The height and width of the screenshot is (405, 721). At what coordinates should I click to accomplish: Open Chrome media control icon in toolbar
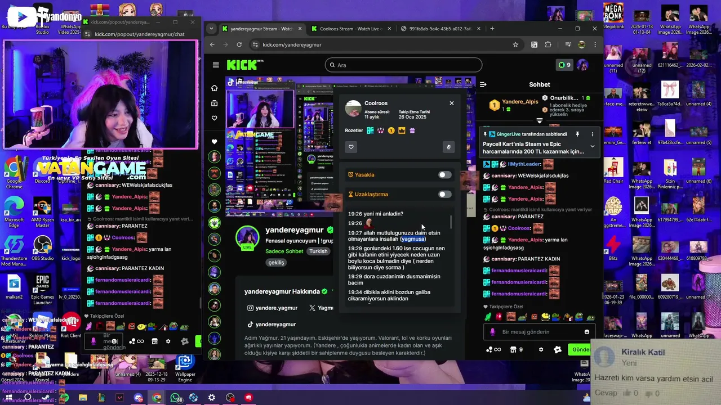pyautogui.click(x=568, y=44)
